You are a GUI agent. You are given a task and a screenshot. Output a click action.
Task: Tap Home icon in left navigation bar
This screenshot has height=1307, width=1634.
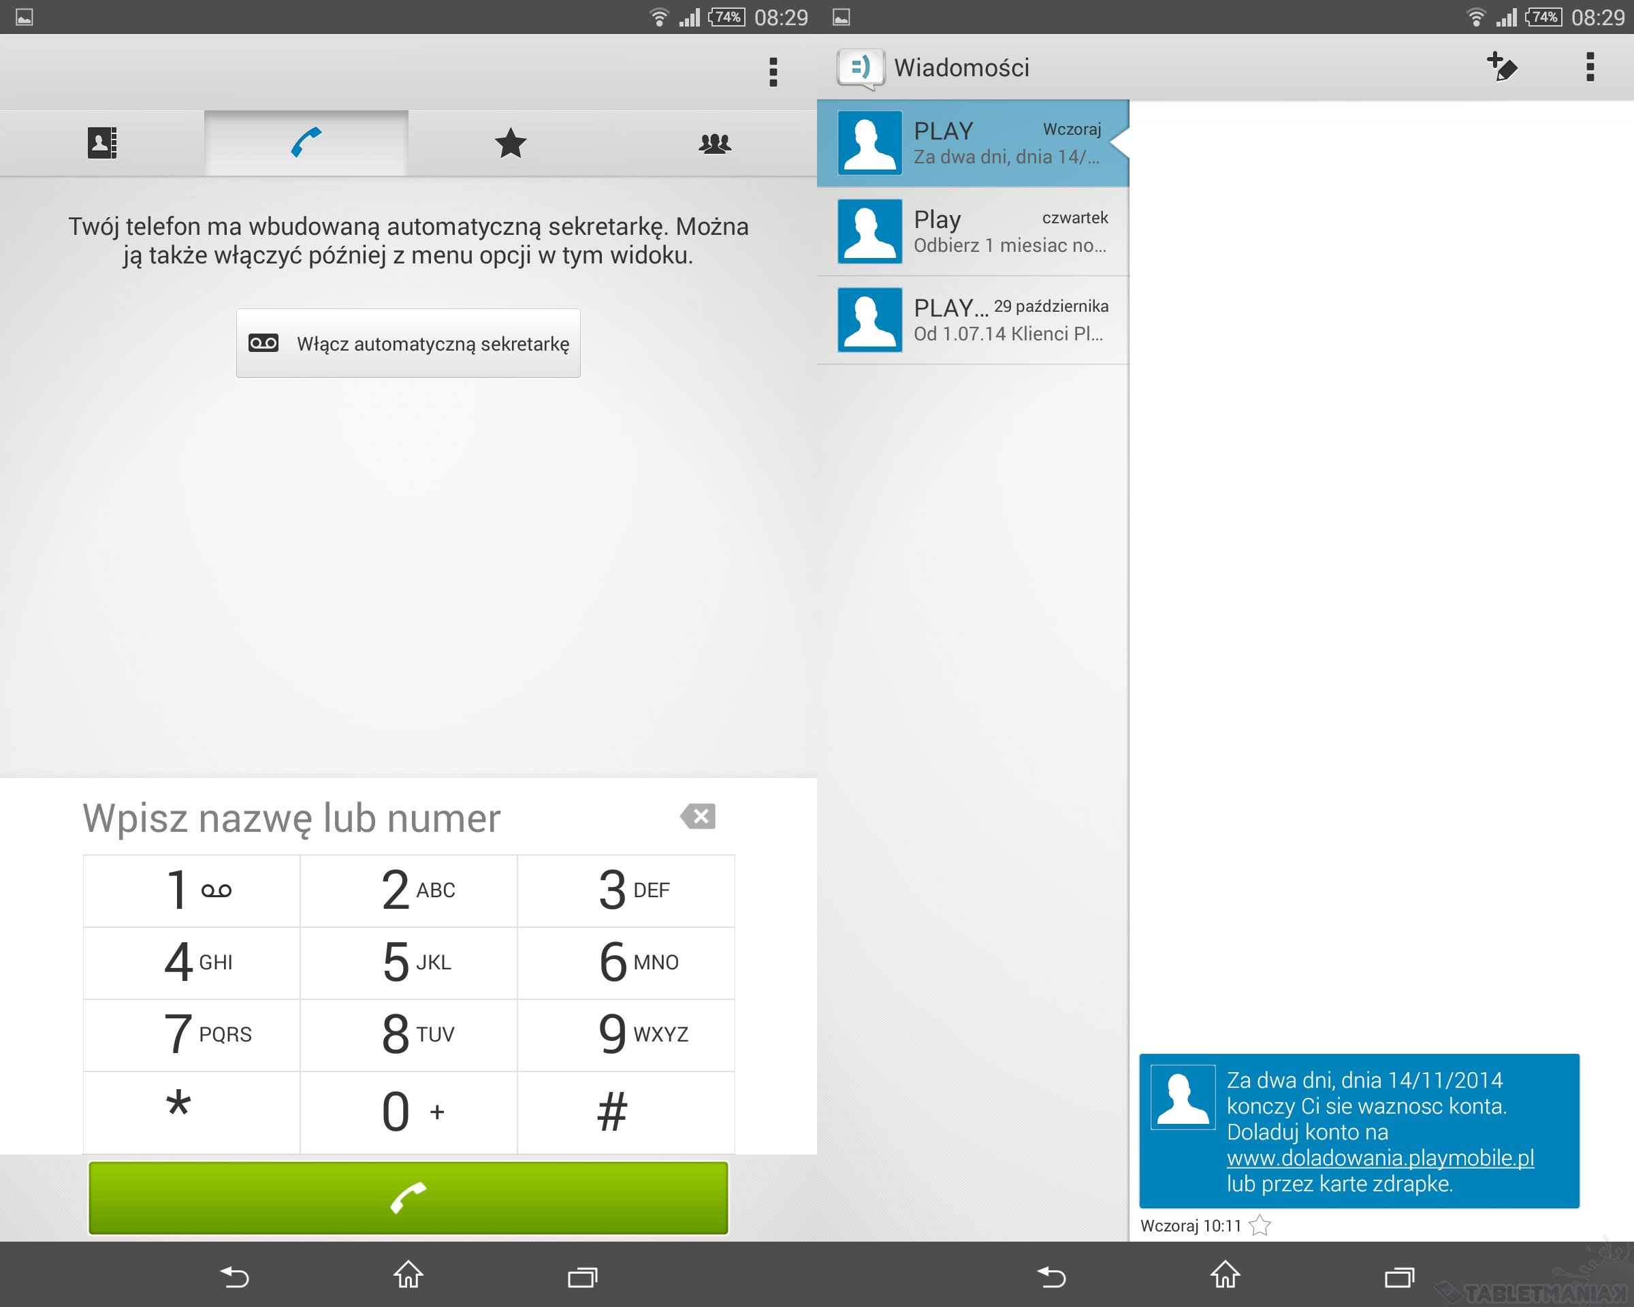click(x=408, y=1275)
